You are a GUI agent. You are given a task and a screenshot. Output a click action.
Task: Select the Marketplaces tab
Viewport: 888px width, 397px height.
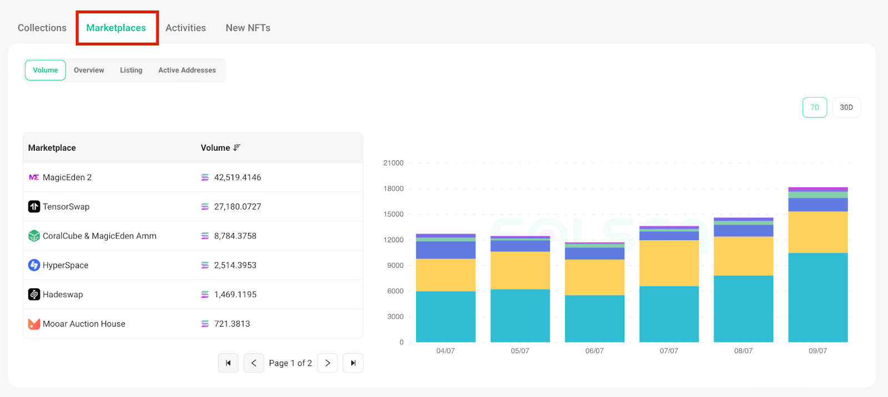(x=116, y=28)
